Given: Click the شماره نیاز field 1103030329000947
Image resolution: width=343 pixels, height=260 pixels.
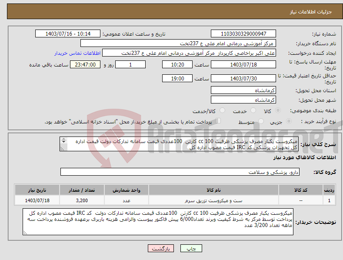Looking at the screenshot, I should coord(243,34).
